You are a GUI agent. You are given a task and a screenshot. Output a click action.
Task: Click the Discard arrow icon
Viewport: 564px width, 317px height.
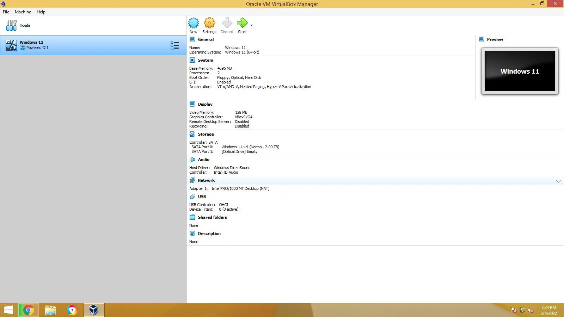click(227, 23)
